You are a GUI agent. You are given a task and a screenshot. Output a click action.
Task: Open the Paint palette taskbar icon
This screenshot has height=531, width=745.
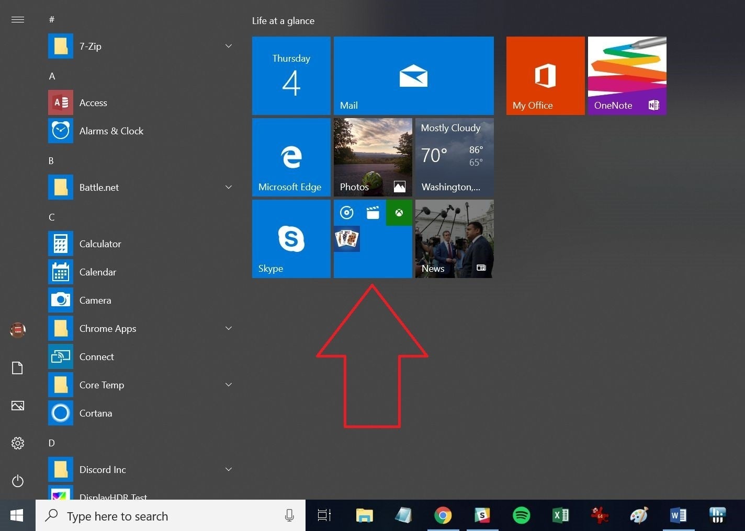pos(639,516)
